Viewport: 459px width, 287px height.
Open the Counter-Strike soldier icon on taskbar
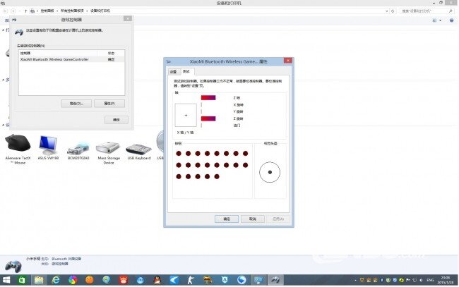coord(191,280)
